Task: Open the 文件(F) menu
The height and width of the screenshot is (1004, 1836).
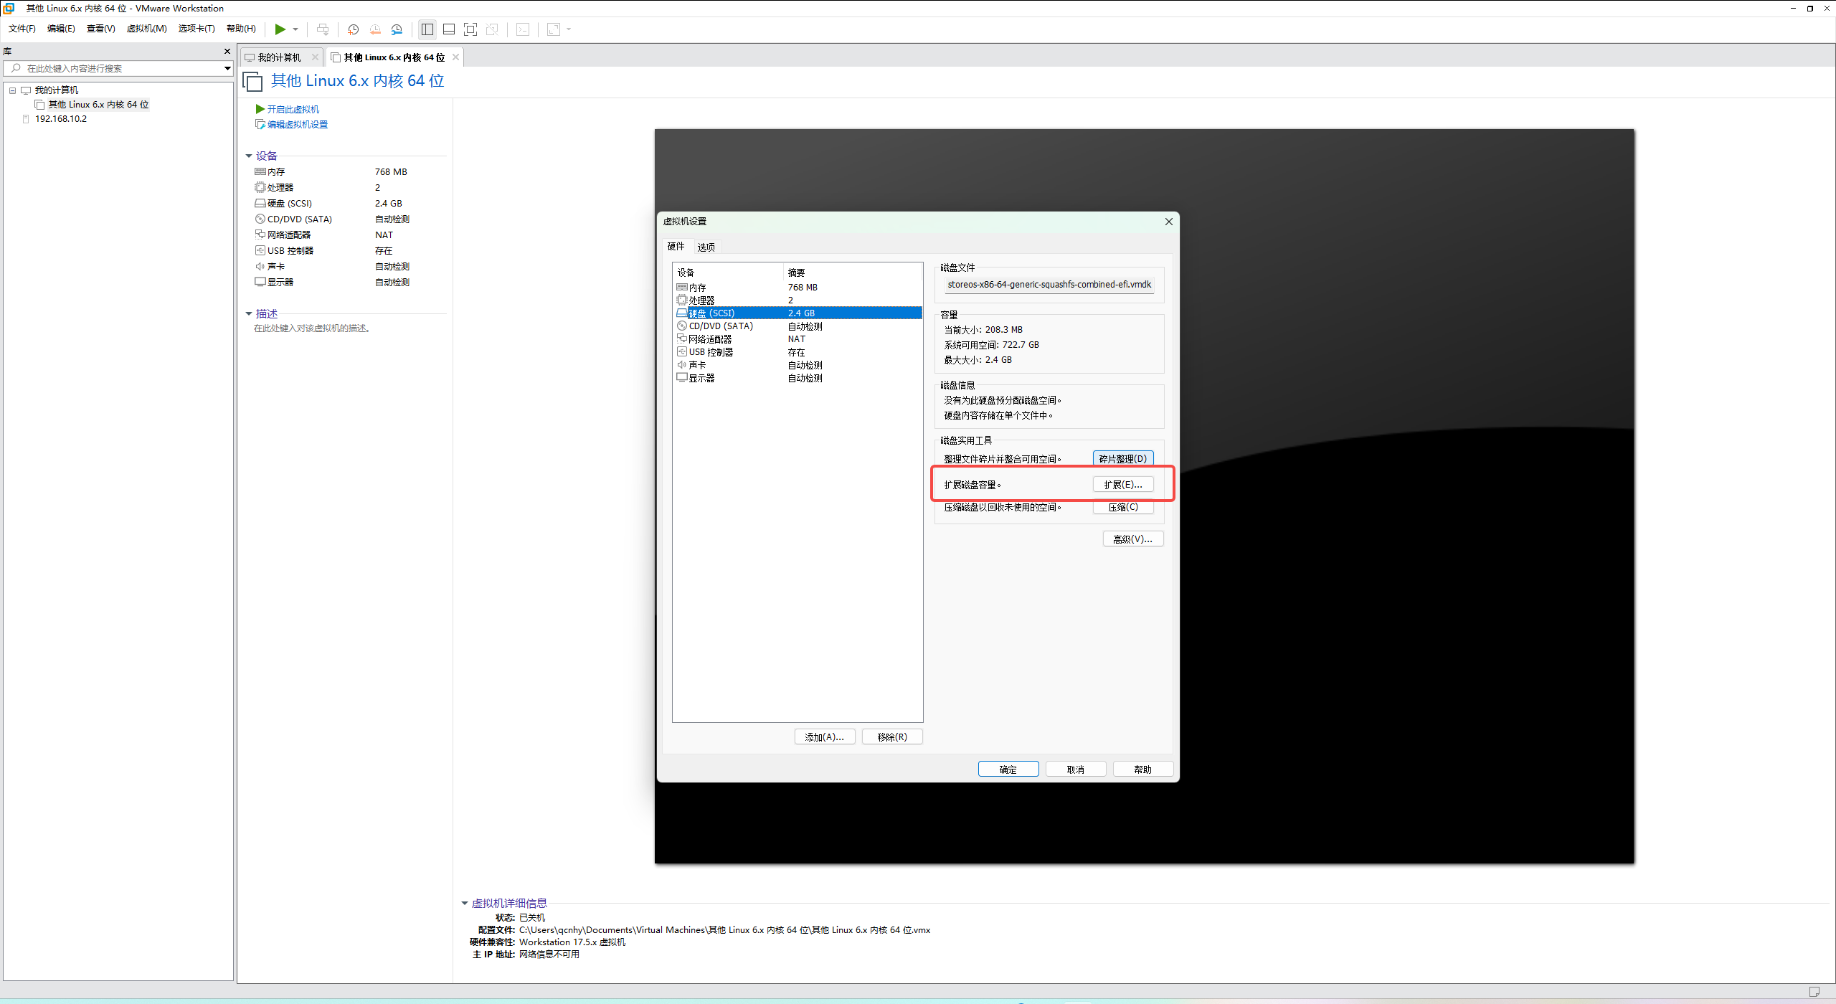Action: click(22, 29)
